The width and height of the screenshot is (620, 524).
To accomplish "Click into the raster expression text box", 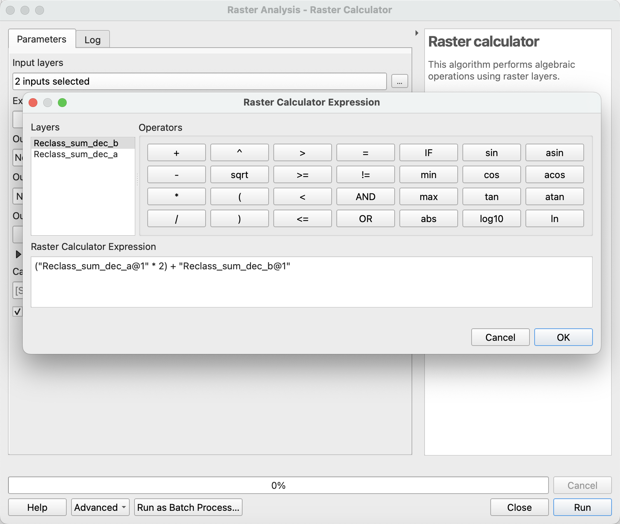I will click(311, 282).
